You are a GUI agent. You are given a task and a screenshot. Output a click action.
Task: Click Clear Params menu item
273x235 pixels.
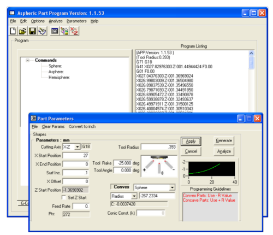[53, 127]
